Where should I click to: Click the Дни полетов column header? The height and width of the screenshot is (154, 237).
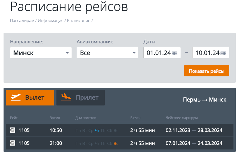click(x=86, y=118)
